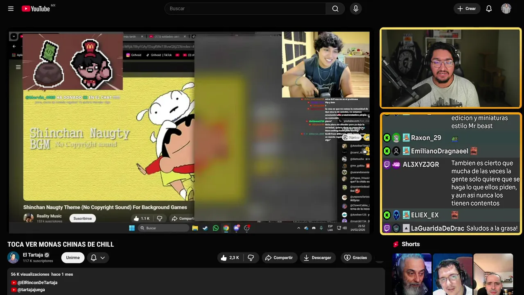
Task: Share the video via Compartir
Action: point(279,258)
